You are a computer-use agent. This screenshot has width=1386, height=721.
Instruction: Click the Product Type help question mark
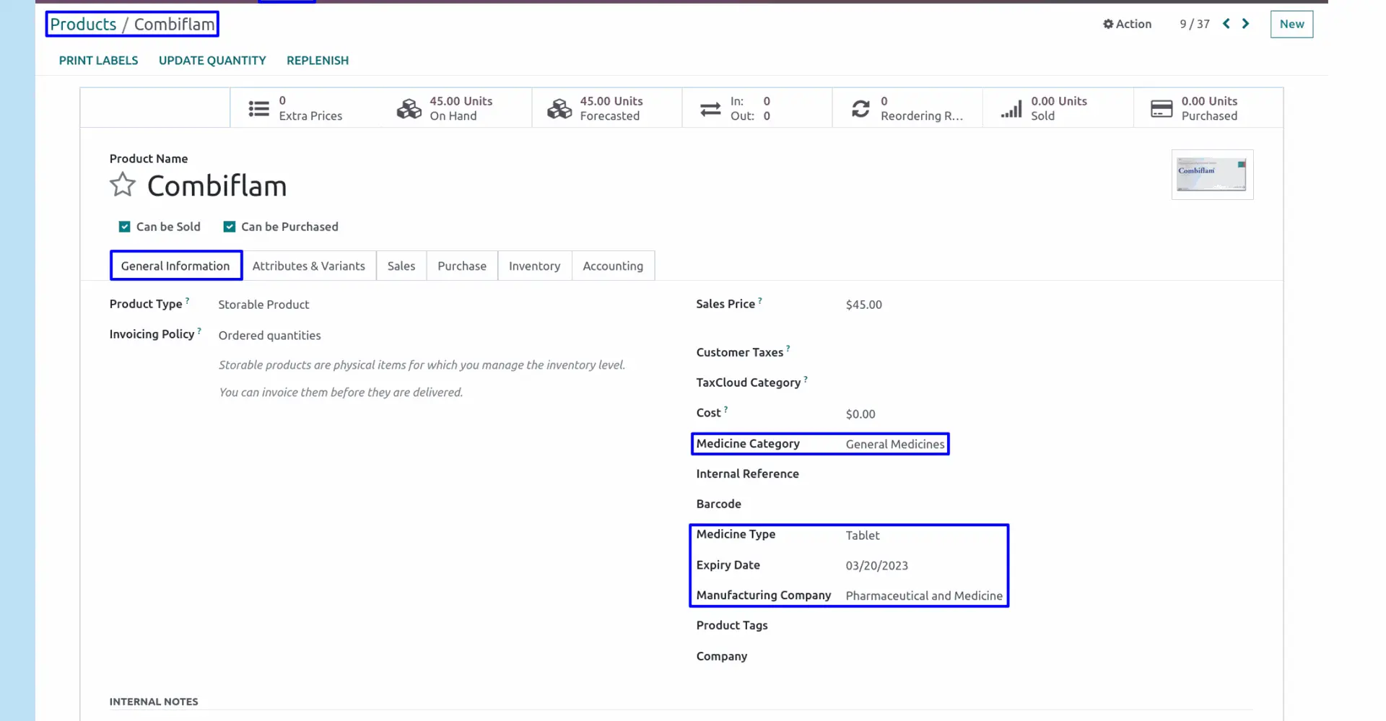(188, 300)
